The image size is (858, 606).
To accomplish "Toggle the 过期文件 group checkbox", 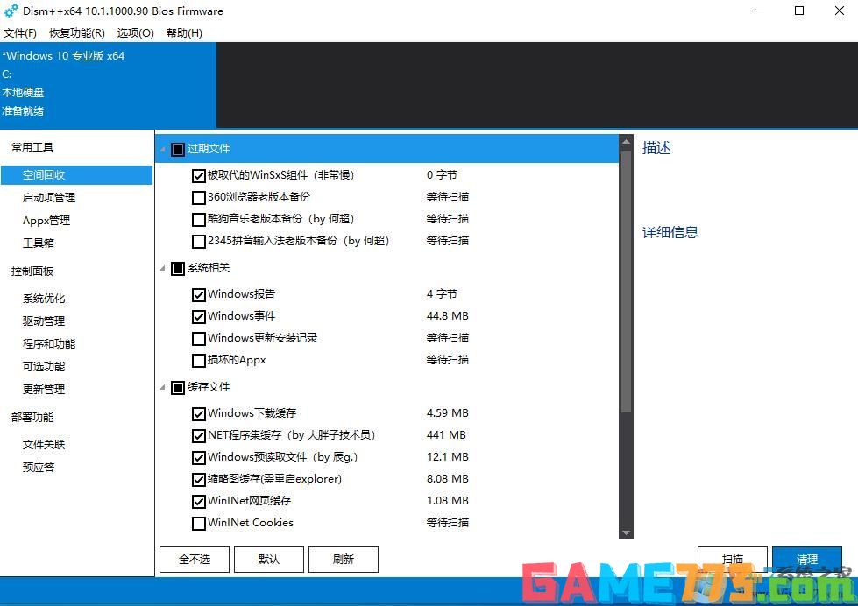I will [x=178, y=150].
